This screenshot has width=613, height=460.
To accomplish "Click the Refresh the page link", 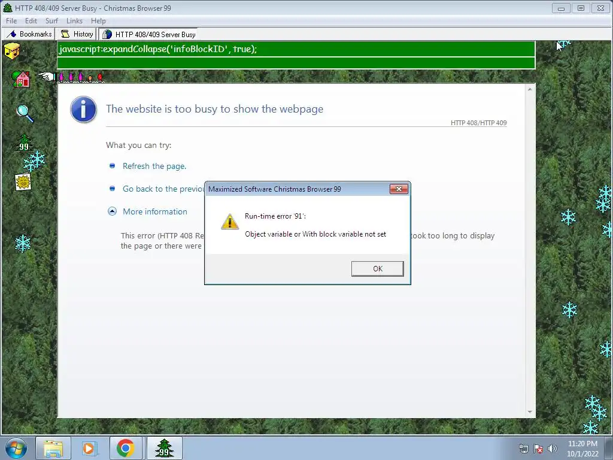I will [154, 167].
